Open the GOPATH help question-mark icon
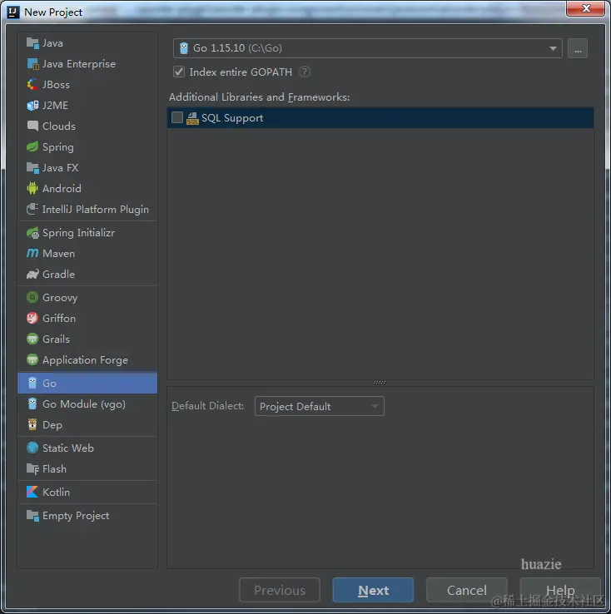Screen dimensions: 611x614 pos(305,72)
